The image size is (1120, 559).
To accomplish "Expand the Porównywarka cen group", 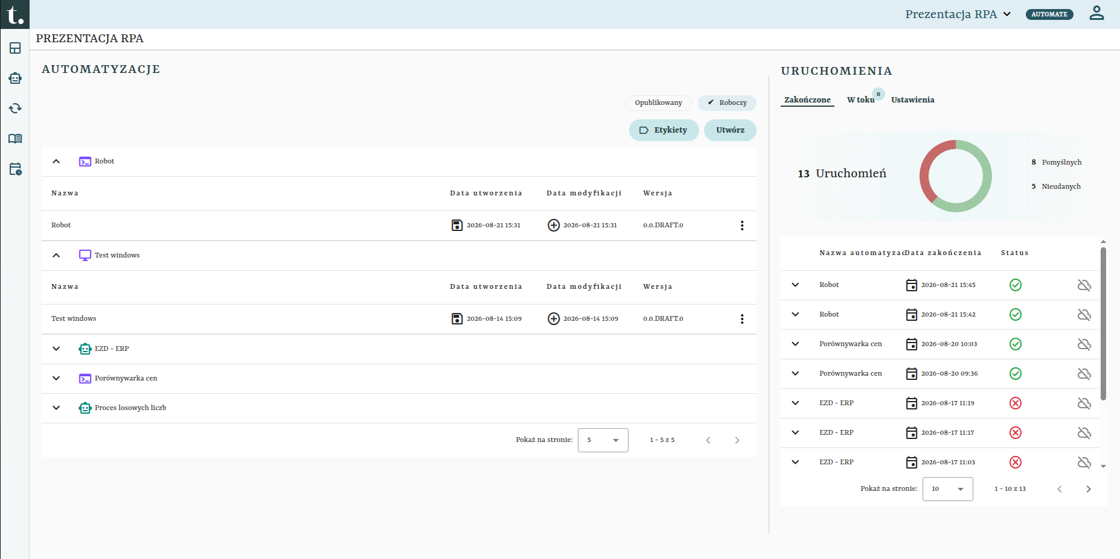I will click(56, 379).
